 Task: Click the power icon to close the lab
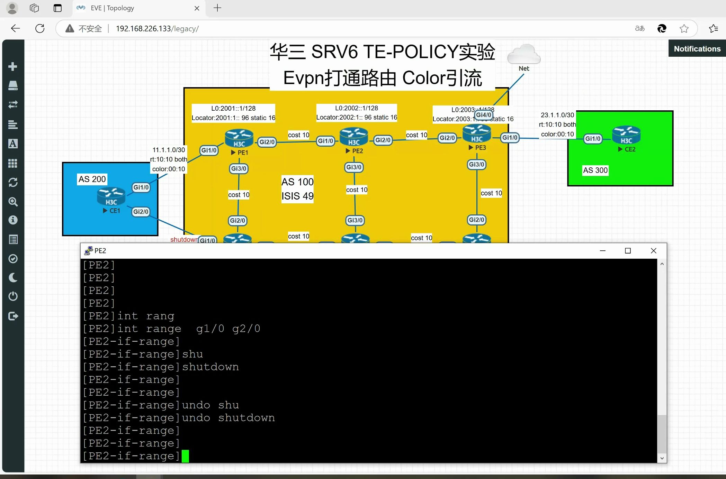tap(13, 296)
